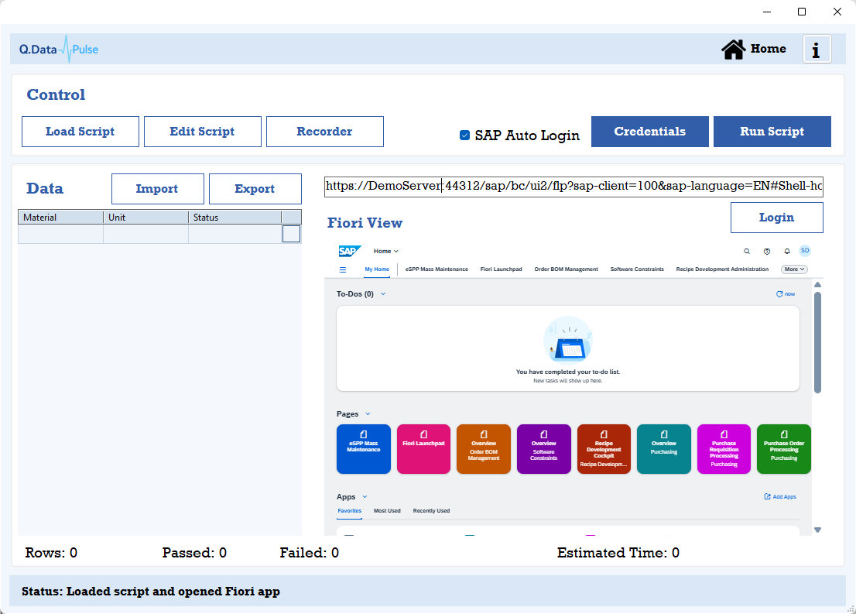
Task: Open the hamburger menu icon in Fiori
Action: [x=343, y=269]
